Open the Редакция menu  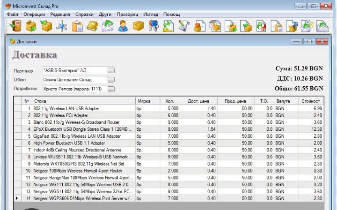coord(60,15)
